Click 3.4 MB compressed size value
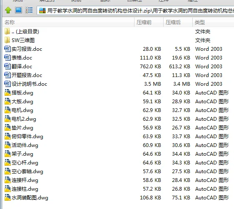 (x=182, y=84)
